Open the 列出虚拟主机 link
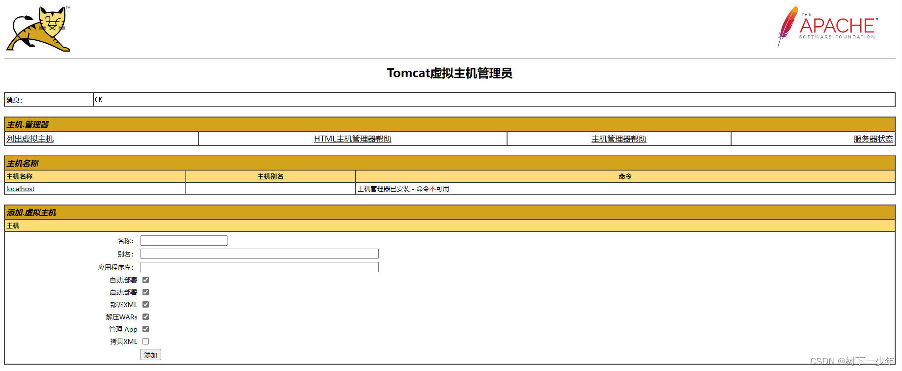This screenshot has height=371, width=902. coord(30,139)
